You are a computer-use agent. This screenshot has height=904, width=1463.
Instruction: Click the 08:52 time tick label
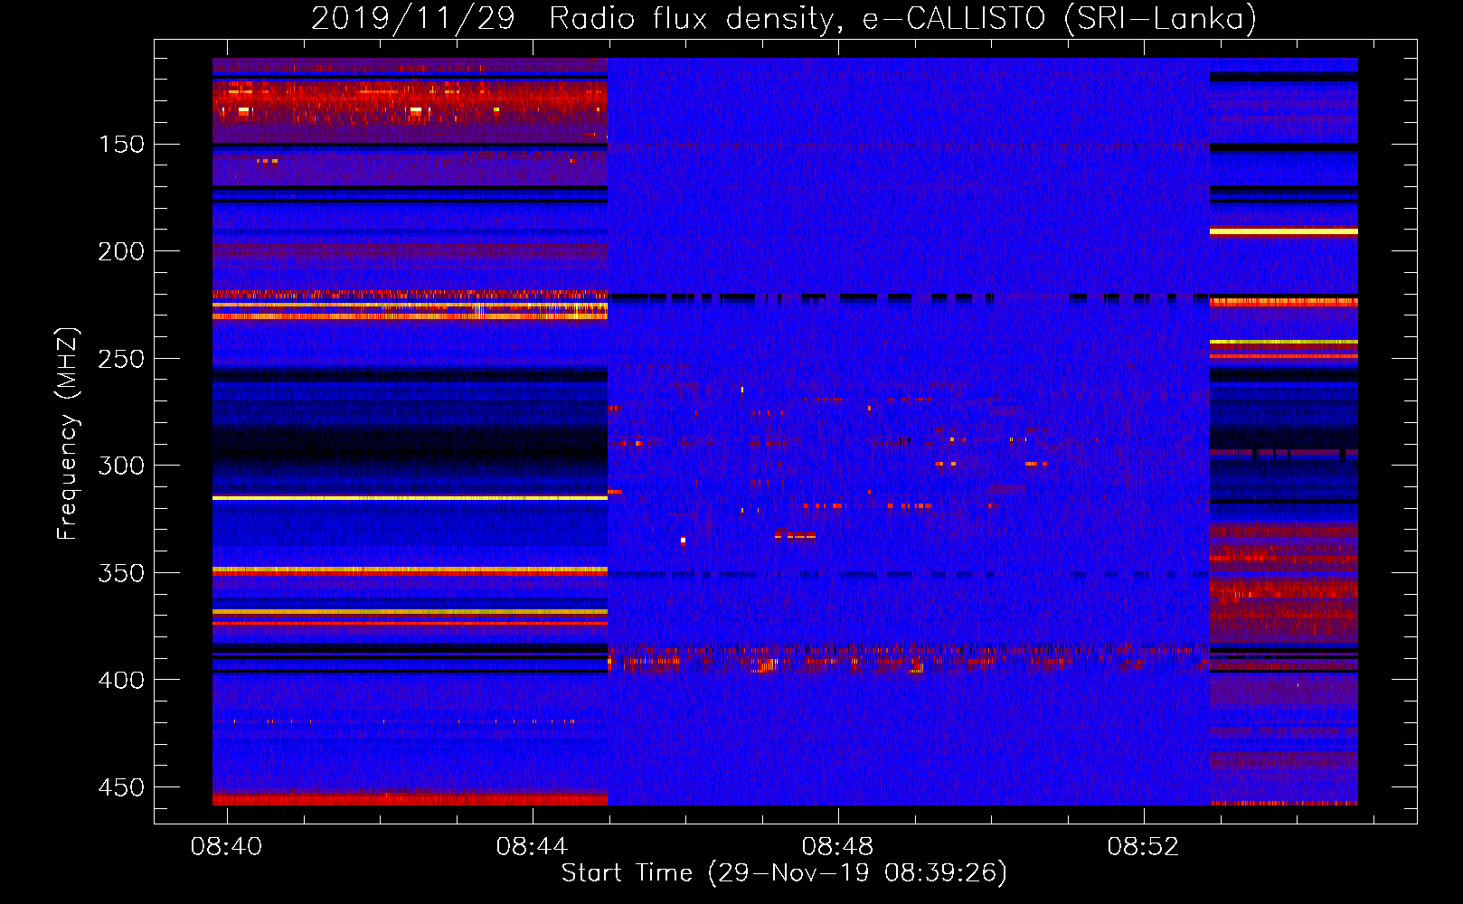click(x=1144, y=846)
